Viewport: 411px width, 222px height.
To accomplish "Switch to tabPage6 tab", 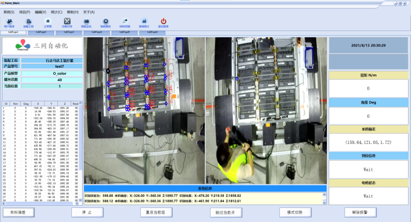I will coord(152,32).
